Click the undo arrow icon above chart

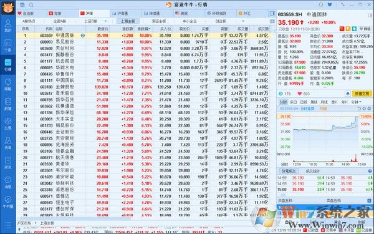pyautogui.click(x=359, y=109)
